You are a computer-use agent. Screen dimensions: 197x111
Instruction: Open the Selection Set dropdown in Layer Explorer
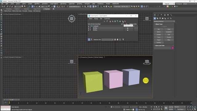[x=107, y=39]
